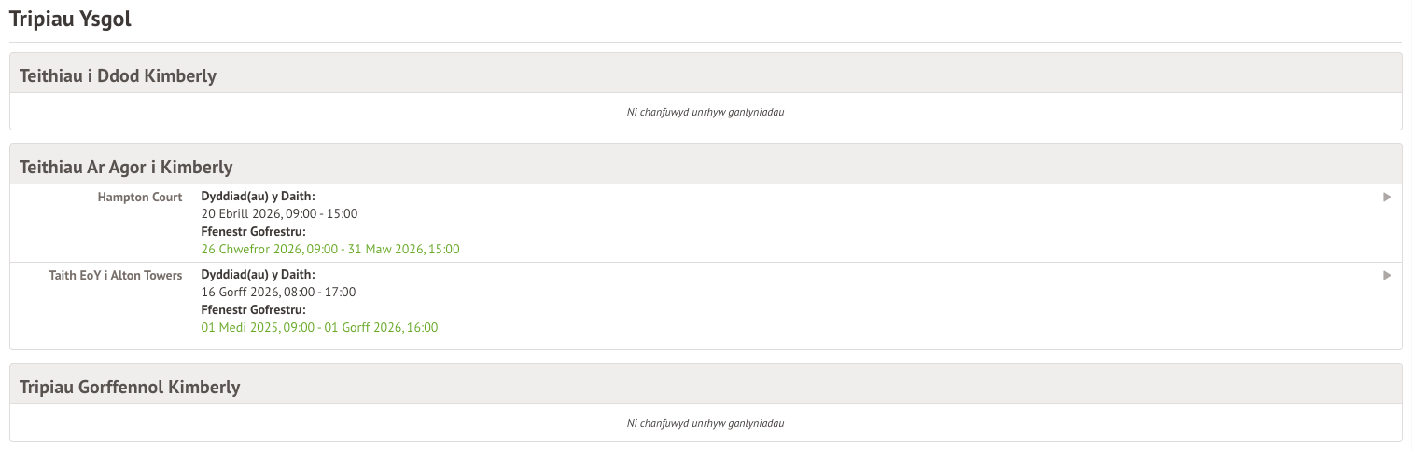The height and width of the screenshot is (450, 1412).
Task: Open the Hampton Court trip name
Action: (x=140, y=197)
